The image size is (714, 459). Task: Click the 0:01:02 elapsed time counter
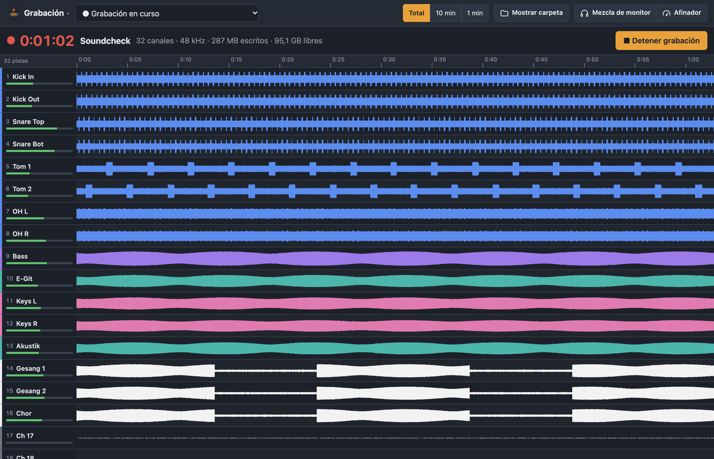[47, 41]
